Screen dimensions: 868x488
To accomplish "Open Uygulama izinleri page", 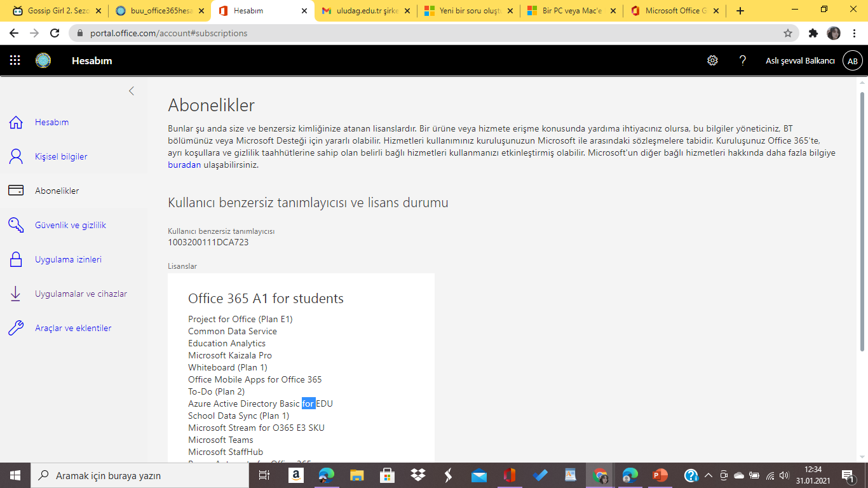I will pyautogui.click(x=68, y=259).
